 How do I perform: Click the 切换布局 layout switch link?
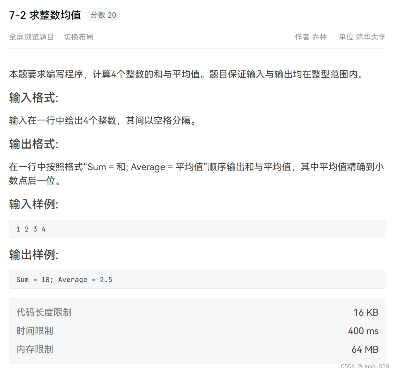[78, 37]
